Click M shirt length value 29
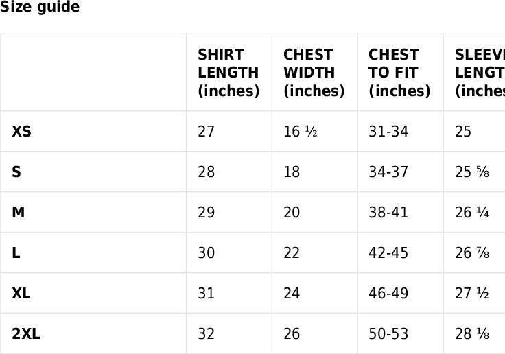Screen dimensions: 505x354 click(x=206, y=212)
